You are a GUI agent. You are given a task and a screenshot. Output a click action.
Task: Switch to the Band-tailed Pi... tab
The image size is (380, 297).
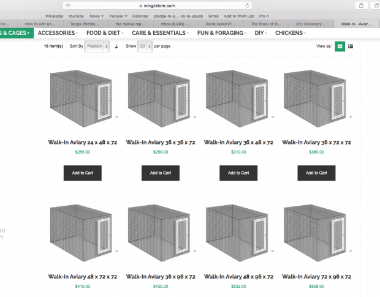pyautogui.click(x=221, y=24)
